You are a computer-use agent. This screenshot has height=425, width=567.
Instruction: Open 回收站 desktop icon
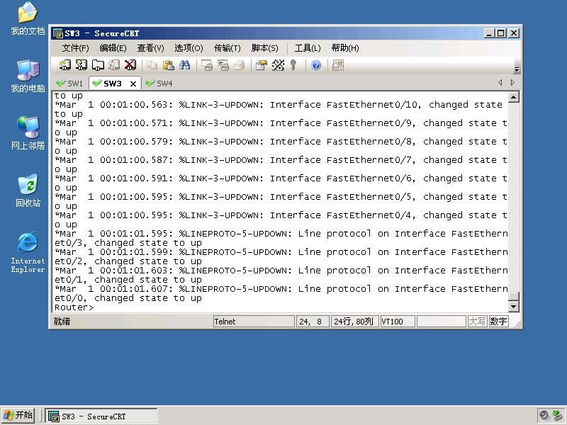(28, 191)
